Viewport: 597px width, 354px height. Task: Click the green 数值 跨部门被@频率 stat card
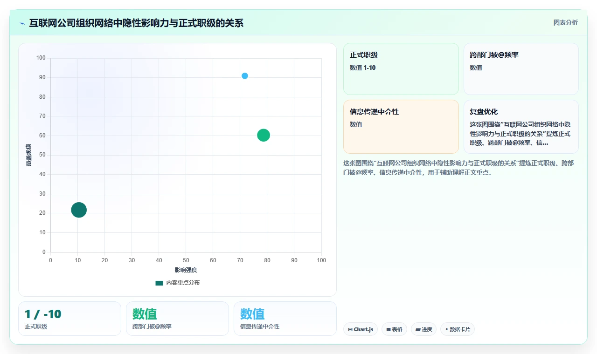pos(177,319)
